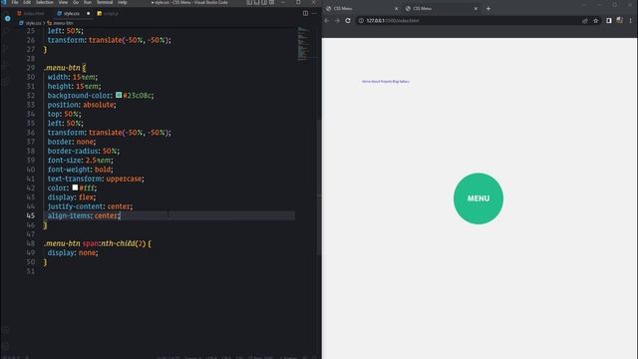This screenshot has height=359, width=638.
Task: Click the green MENU button
Action: coord(478,198)
